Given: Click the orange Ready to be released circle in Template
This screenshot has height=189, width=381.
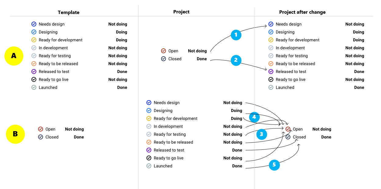Looking at the screenshot, I should coord(34,64).
